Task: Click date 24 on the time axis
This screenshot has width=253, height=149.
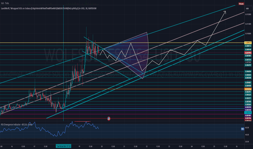Action: tap(192, 146)
